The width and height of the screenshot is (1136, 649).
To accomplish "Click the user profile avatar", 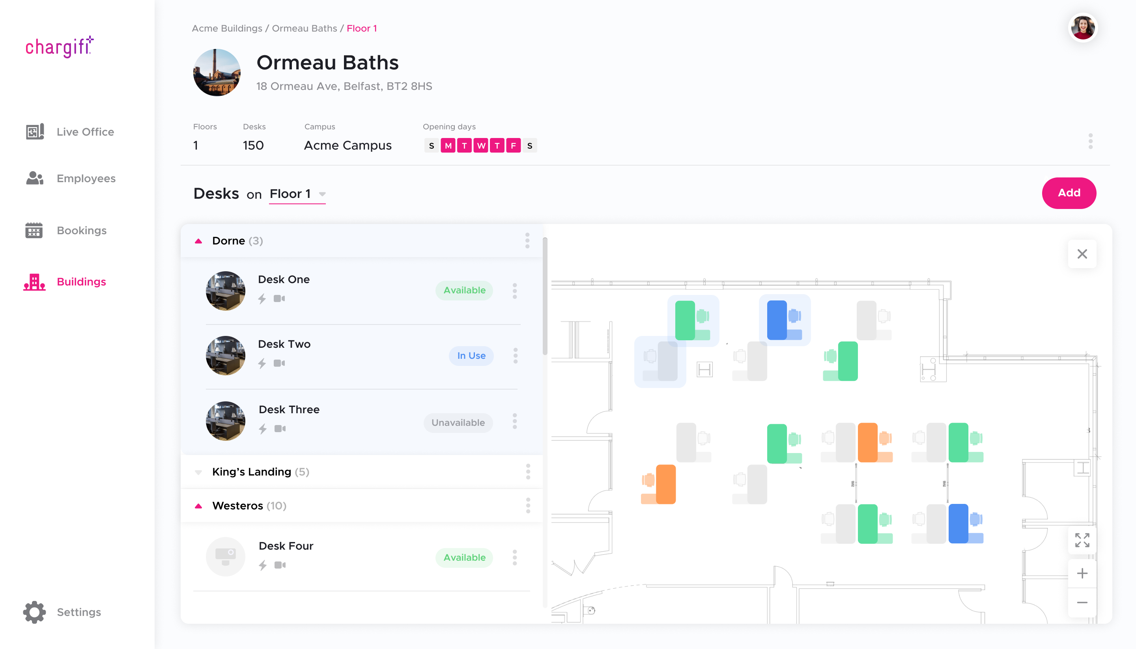I will pyautogui.click(x=1082, y=28).
